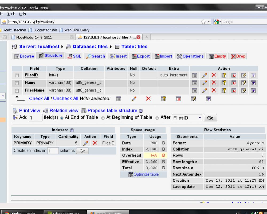With selected: drop red X icon
The width and height of the screenshot is (267, 214).
pos(148,98)
